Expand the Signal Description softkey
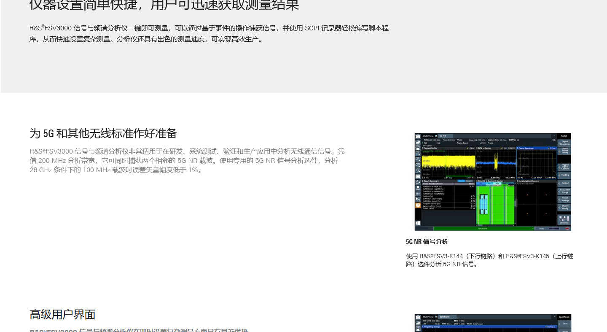This screenshot has height=332, width=607. 564,143
